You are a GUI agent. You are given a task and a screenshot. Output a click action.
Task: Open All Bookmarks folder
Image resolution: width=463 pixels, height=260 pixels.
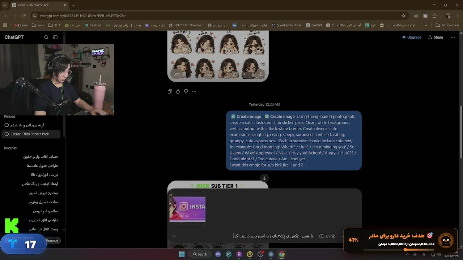click(x=447, y=25)
